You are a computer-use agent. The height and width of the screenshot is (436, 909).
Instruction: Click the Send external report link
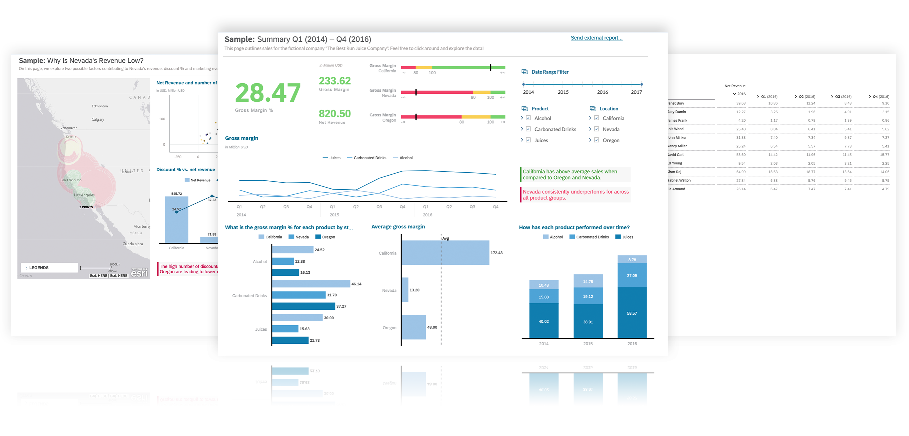(597, 38)
